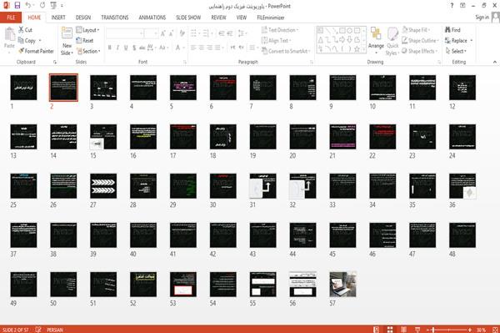This screenshot has height=333, width=500.
Task: Expand the Copy dropdown arrow
Action: coord(40,41)
